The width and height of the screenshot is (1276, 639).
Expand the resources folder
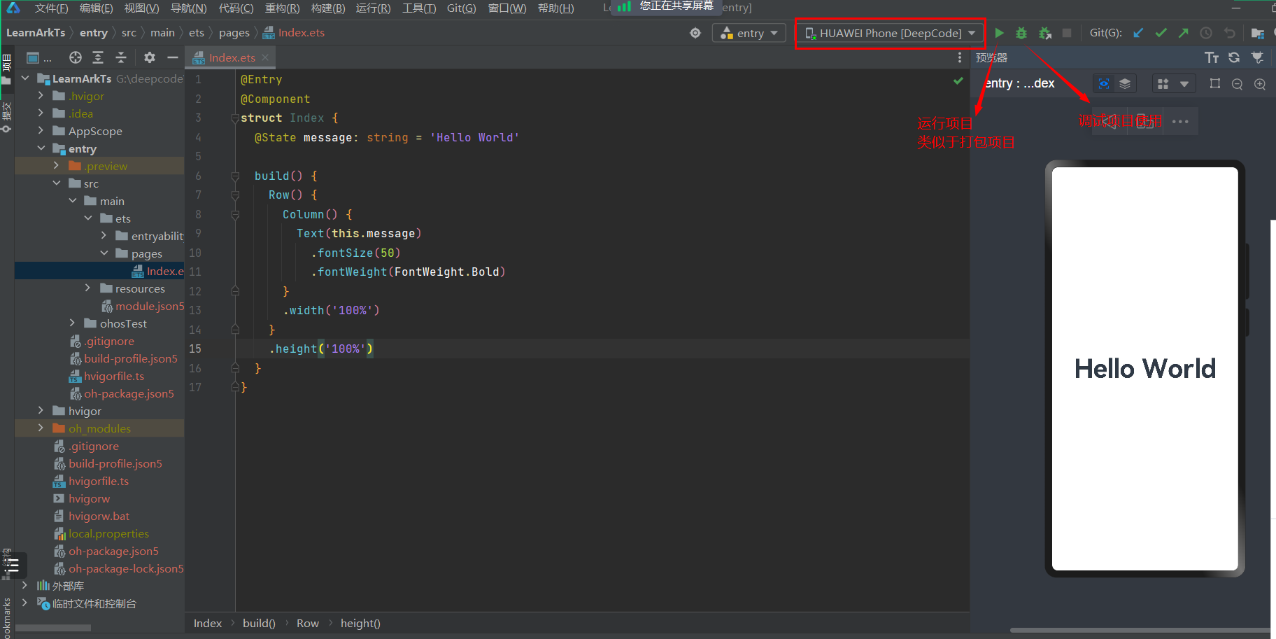coord(87,288)
